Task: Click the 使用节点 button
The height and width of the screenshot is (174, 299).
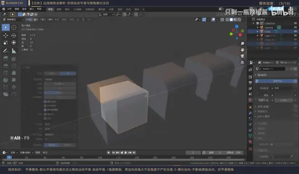Action: (x=276, y=81)
